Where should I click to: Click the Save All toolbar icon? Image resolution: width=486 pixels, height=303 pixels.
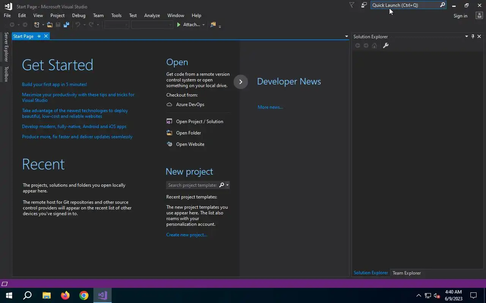[66, 25]
